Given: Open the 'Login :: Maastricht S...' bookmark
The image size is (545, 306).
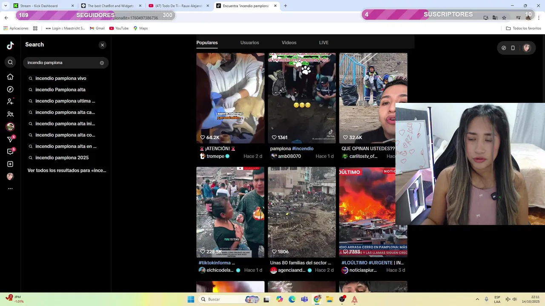Looking at the screenshot, I should click(x=65, y=28).
